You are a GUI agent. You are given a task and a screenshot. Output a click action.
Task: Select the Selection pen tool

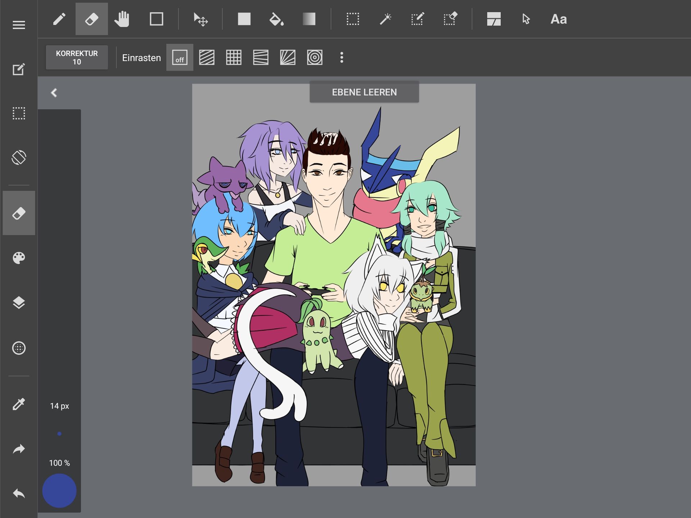pyautogui.click(x=417, y=19)
